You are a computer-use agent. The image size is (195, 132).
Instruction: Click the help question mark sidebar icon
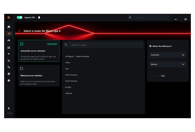point(9,80)
